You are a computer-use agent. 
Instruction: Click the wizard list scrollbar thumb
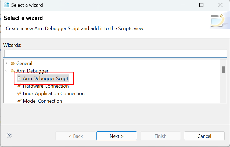[x=223, y=70]
